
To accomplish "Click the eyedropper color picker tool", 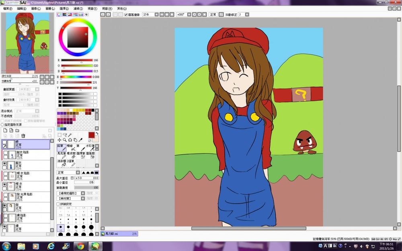I will click(80, 140).
